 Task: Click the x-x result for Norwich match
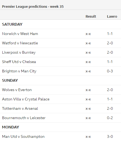tap(88, 34)
